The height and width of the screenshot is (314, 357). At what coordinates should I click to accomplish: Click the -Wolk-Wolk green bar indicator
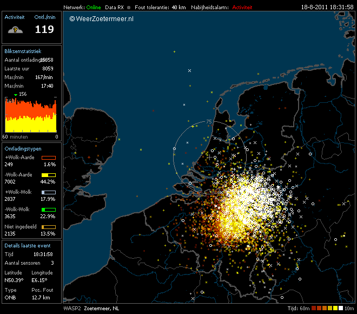coord(49,210)
